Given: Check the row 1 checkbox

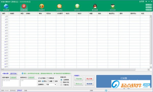Looking at the screenshot, I should [x=7, y=17].
